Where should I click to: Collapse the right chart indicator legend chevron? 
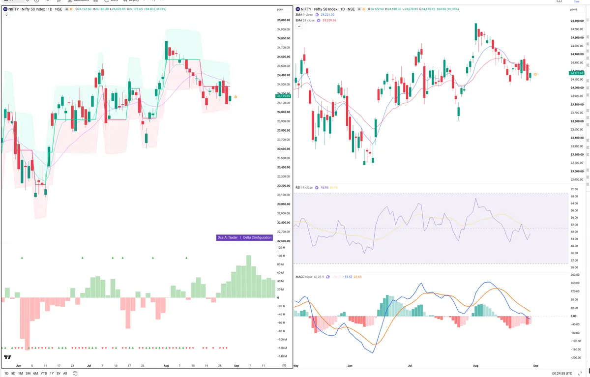point(298,26)
